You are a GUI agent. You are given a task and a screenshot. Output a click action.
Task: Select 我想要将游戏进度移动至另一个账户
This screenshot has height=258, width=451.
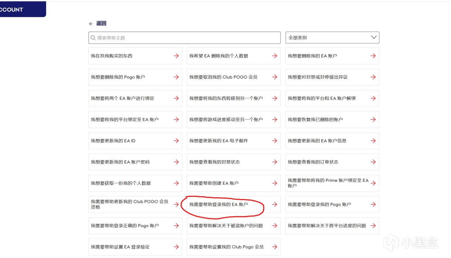point(234,120)
